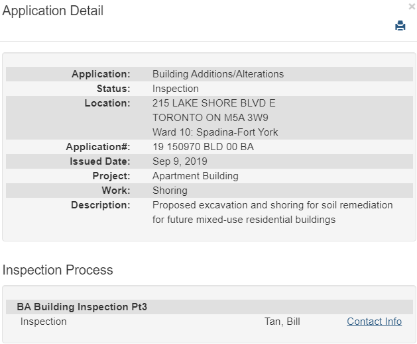Click inspector name Tan, Bill

pos(282,322)
